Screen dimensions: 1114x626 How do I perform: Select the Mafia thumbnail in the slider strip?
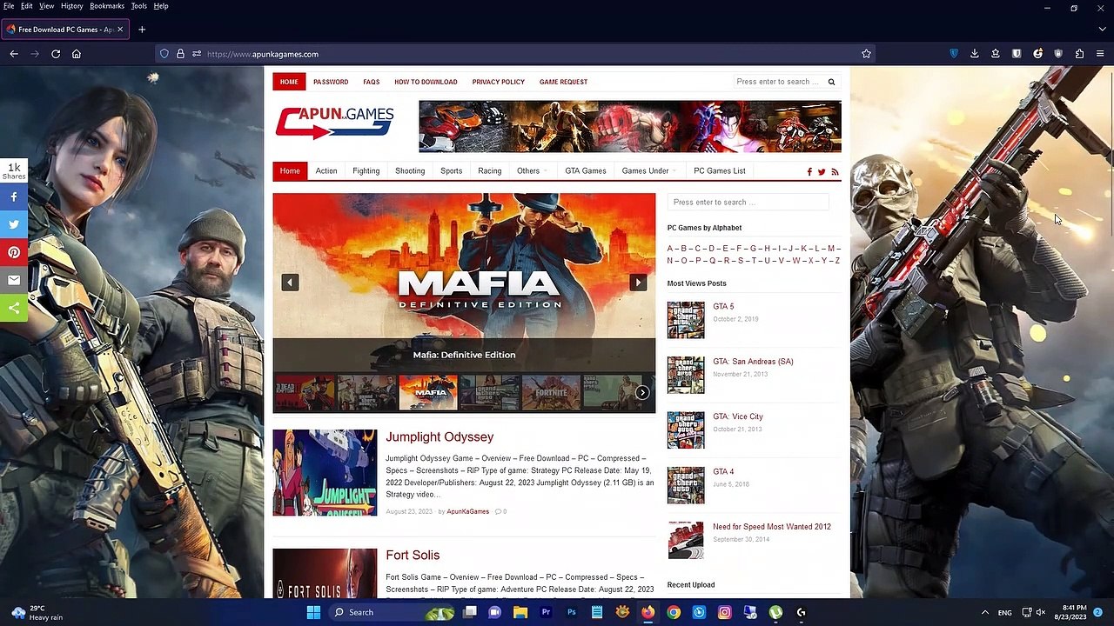(428, 393)
